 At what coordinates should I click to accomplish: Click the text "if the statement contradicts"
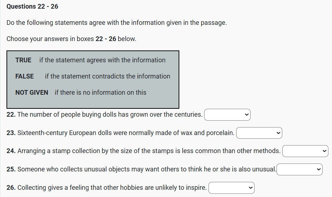click(107, 76)
